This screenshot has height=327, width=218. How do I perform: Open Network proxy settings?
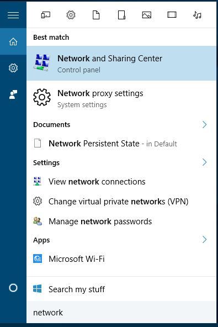pos(121,98)
